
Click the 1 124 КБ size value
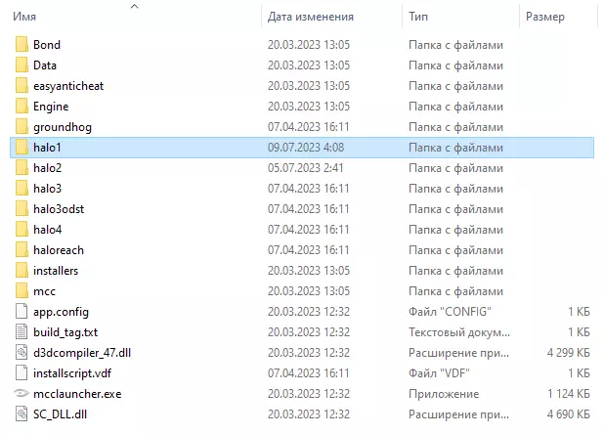pos(569,394)
